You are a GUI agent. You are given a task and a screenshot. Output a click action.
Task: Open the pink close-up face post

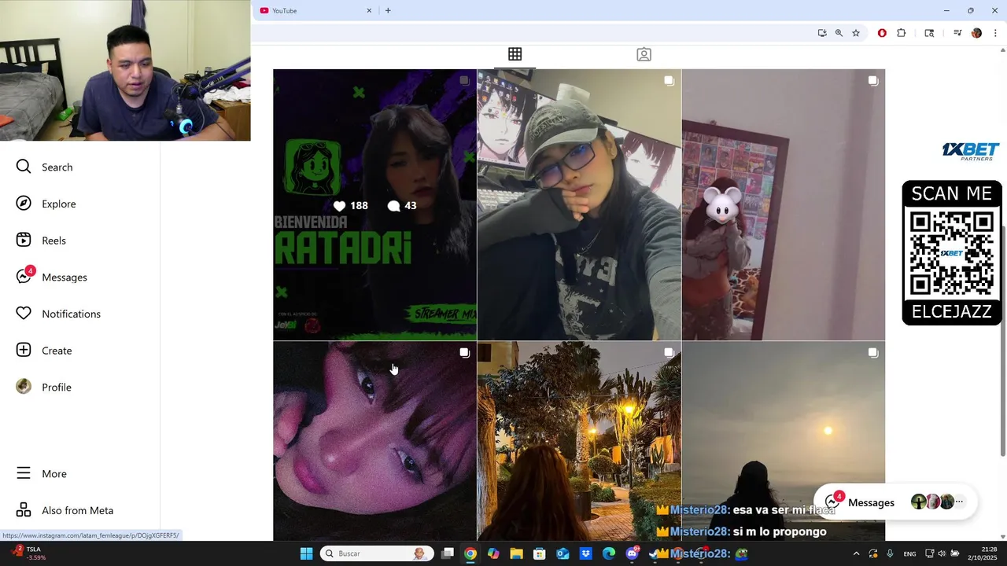click(x=374, y=441)
